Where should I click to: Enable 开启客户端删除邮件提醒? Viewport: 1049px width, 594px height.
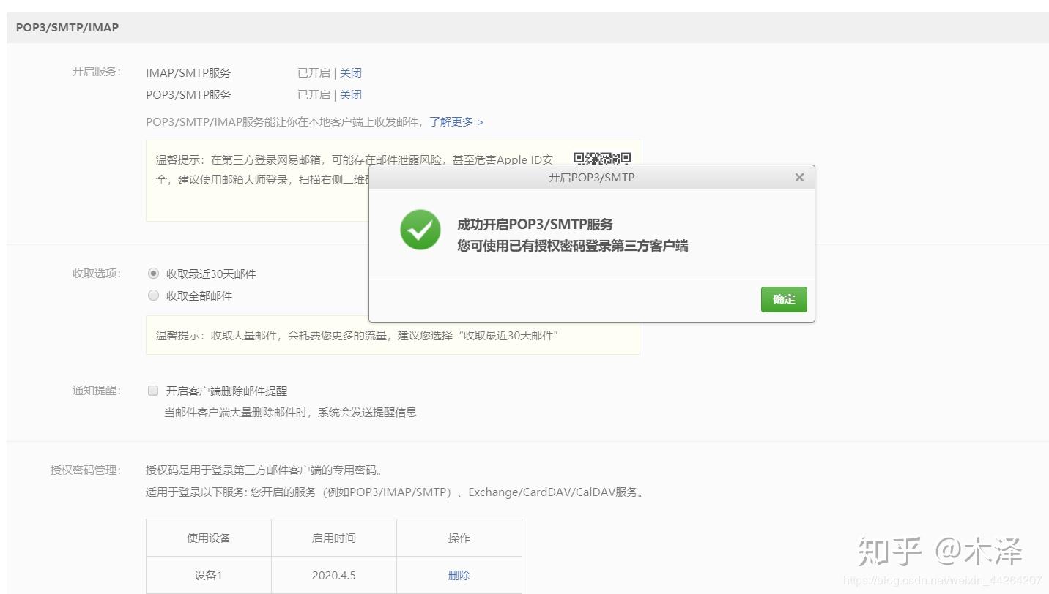click(152, 390)
